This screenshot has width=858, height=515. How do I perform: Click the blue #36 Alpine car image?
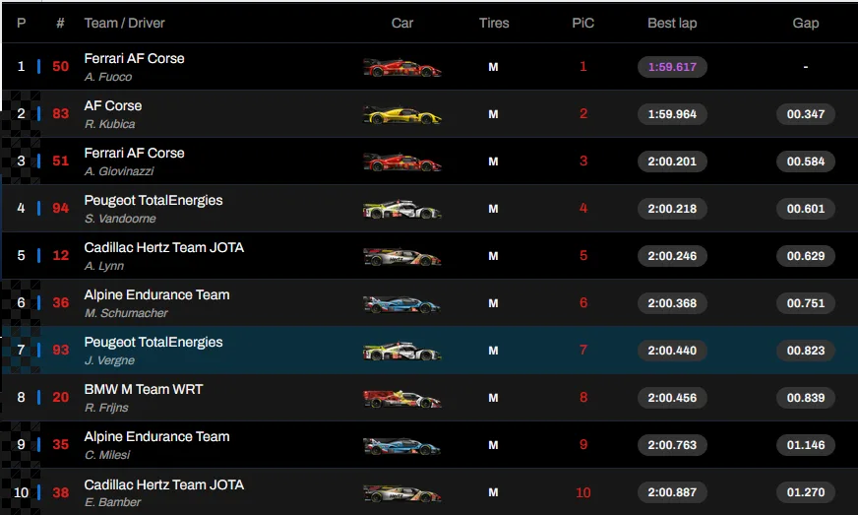401,303
